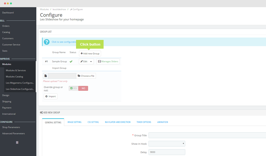This screenshot has height=156, width=266.
Task: Click the 'Import Group' label
Action: click(59, 68)
